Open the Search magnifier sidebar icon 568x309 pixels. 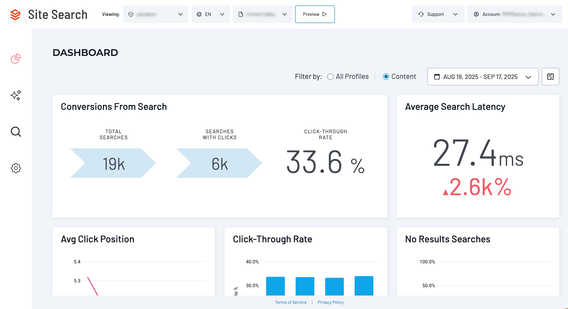pyautogui.click(x=16, y=132)
